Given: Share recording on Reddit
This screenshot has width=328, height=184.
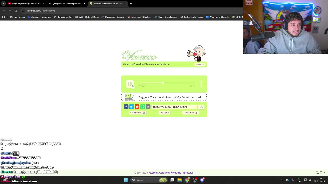Looking at the screenshot, I should coord(137,107).
